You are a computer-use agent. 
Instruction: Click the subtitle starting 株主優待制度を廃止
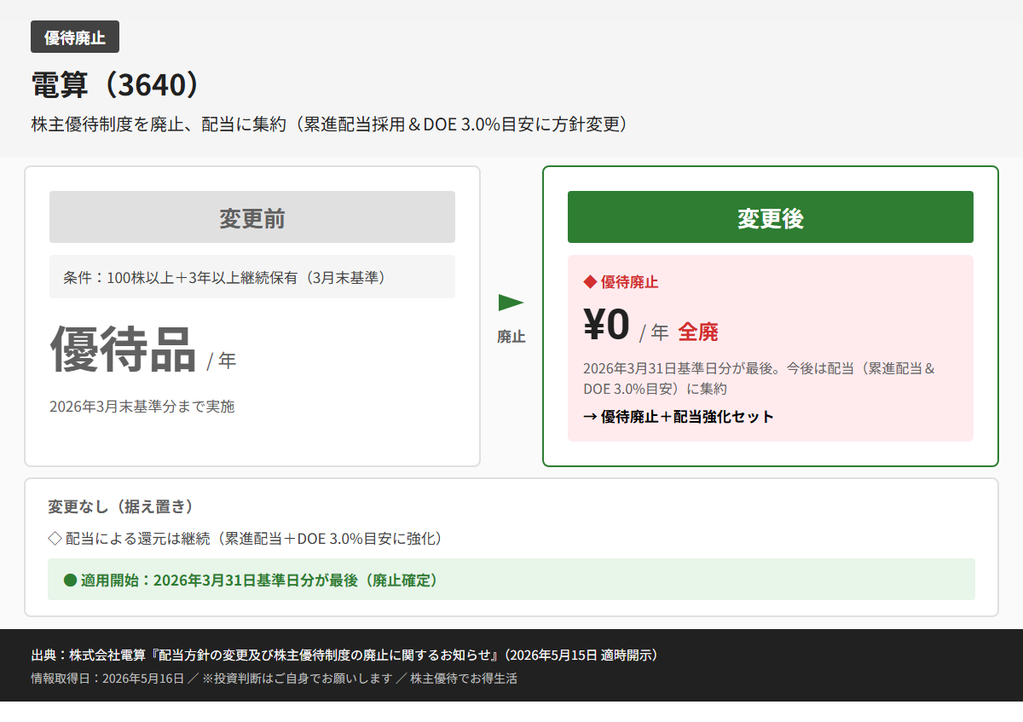click(x=329, y=124)
